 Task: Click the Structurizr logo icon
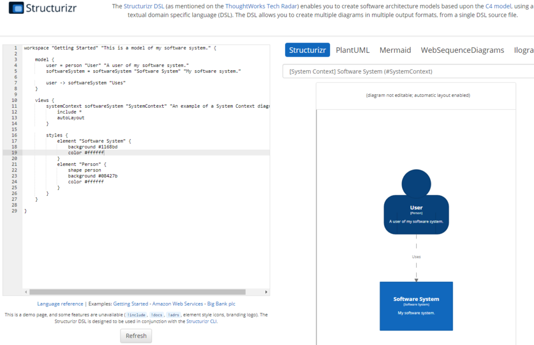[16, 8]
